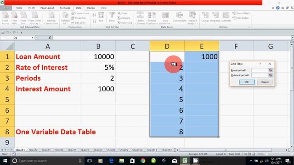Click Cancel in the Data Table dialog
Image resolution: width=294 pixels, height=165 pixels.
pos(265,82)
